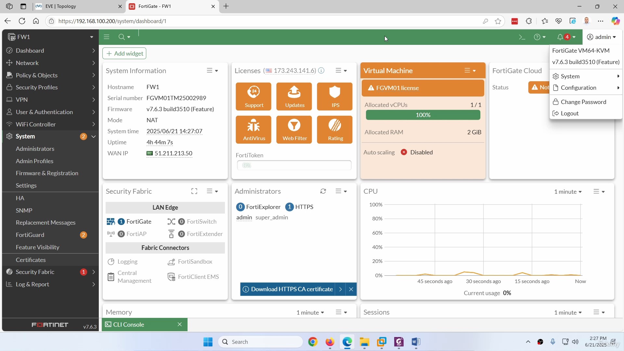Click the admin administrator link
Image resolution: width=624 pixels, height=351 pixels.
pos(244,217)
